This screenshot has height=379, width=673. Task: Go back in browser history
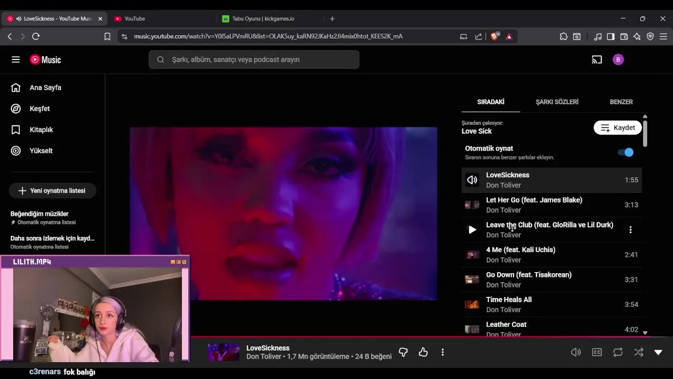point(9,36)
